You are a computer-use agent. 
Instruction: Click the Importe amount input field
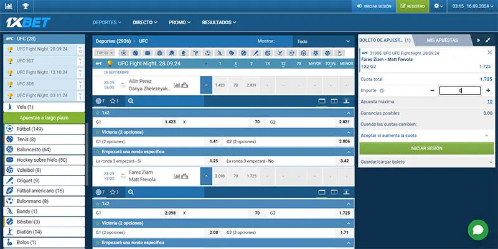pos(460,90)
